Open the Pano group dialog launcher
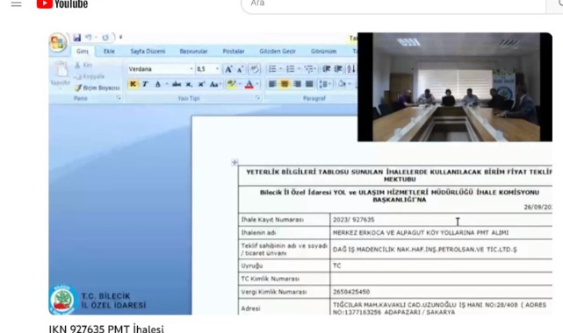Image resolution: width=563 pixels, height=333 pixels. tap(119, 98)
